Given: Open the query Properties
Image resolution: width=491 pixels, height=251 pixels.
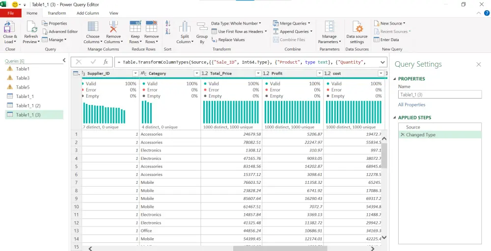Looking at the screenshot, I should tap(55, 24).
